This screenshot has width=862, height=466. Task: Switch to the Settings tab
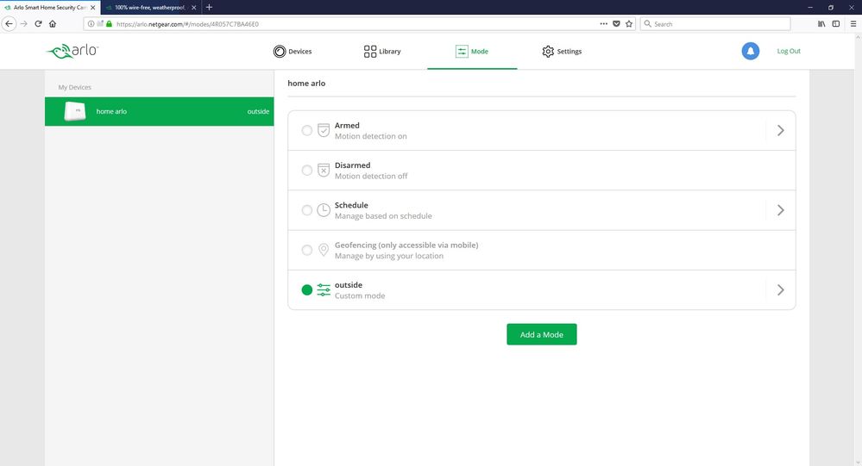point(561,52)
